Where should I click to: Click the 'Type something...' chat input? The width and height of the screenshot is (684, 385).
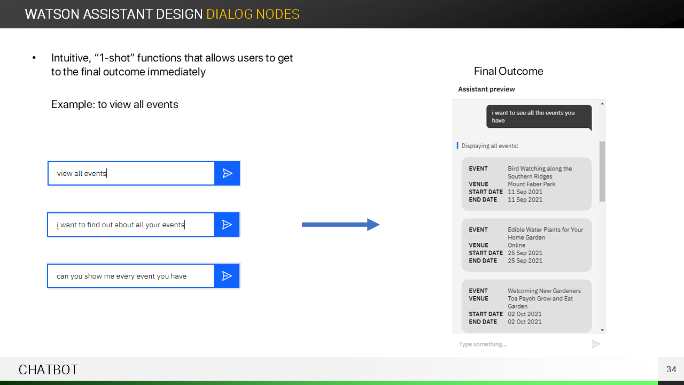coord(521,344)
